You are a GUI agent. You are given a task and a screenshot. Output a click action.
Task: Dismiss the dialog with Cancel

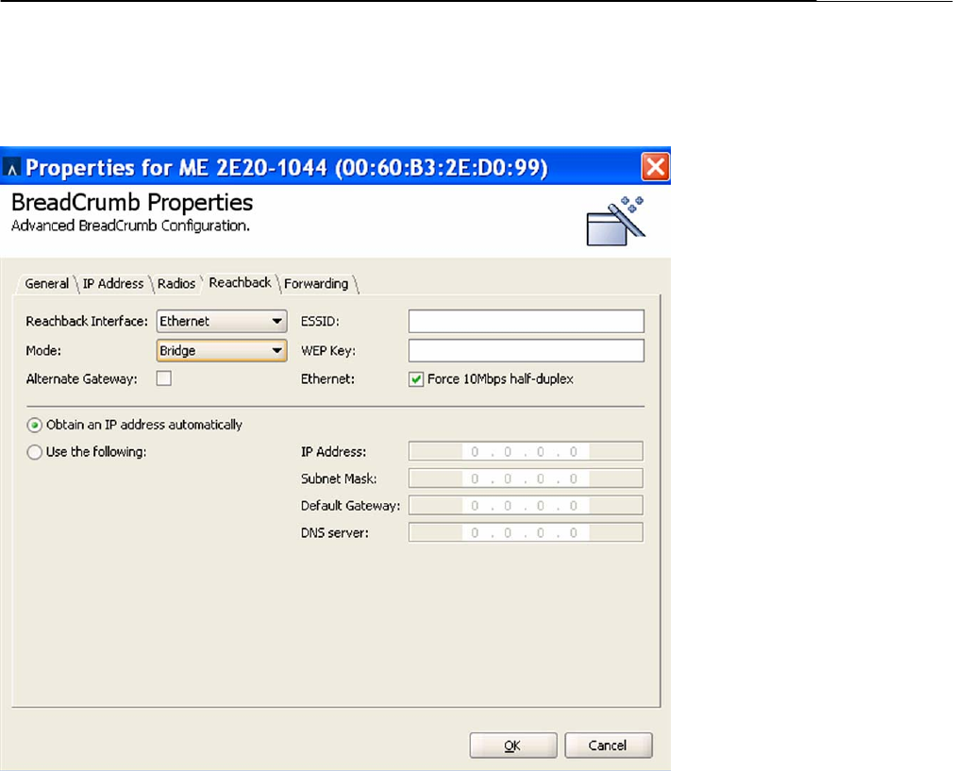coord(609,746)
